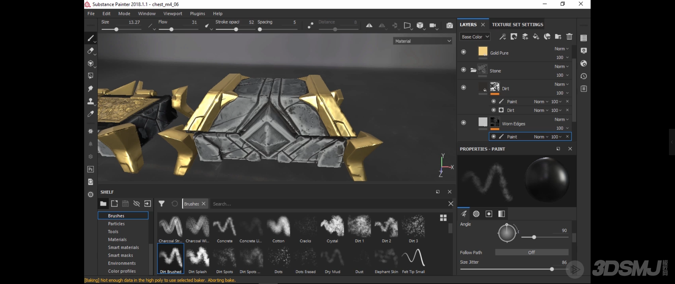This screenshot has width=675, height=284.
Task: Add a new layer icon
Action: [x=525, y=37]
